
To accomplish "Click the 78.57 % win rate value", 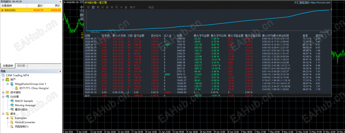I will 307,86.
